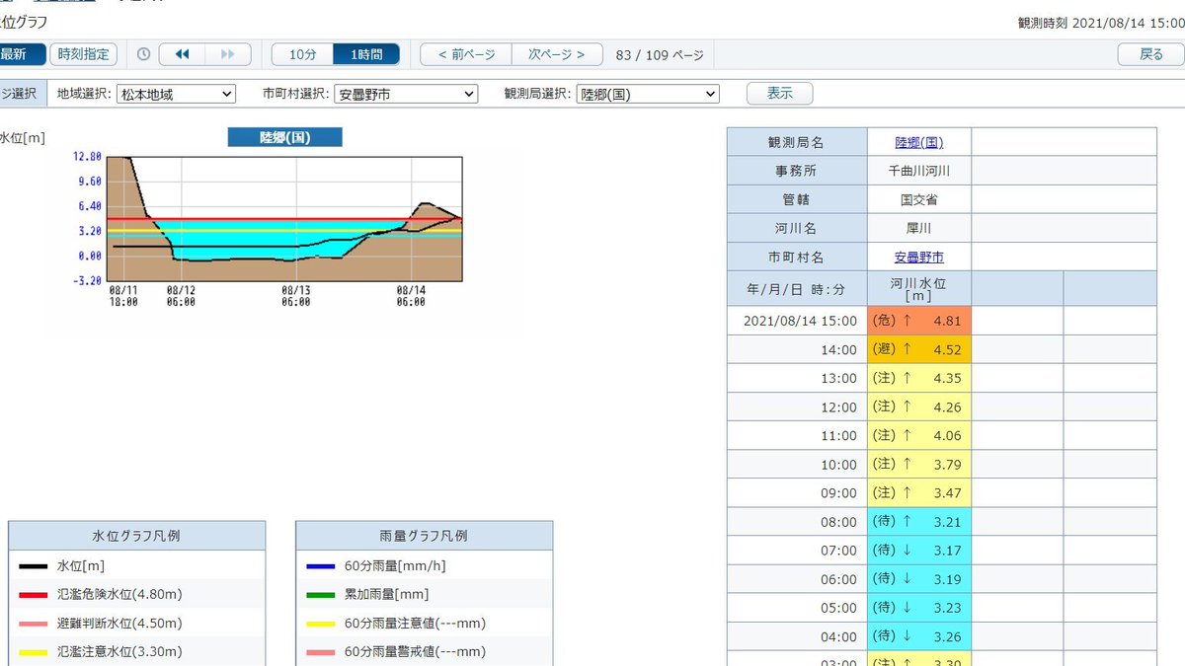
Task: Click the clock time icon
Action: 143,55
